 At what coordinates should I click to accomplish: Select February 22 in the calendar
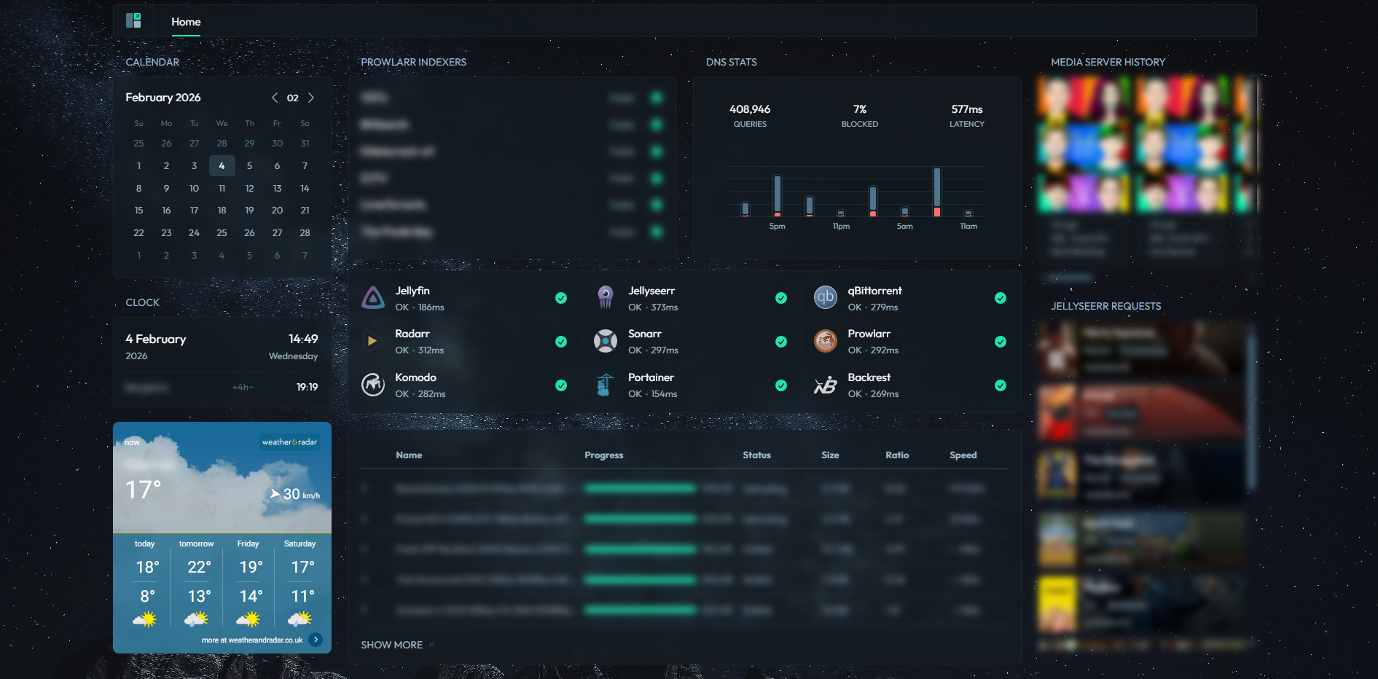(138, 232)
